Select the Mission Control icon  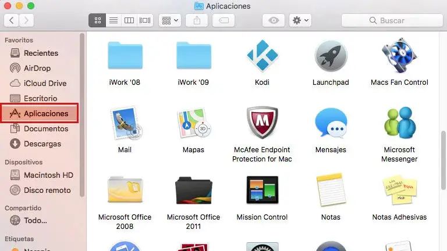pos(262,189)
